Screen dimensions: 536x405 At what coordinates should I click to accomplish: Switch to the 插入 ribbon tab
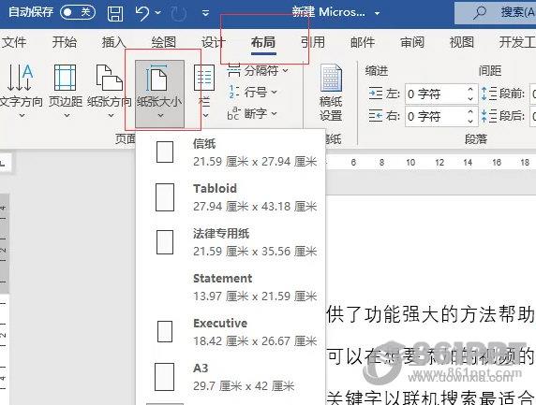[x=113, y=42]
